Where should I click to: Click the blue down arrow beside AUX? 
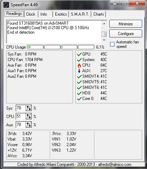79,71
